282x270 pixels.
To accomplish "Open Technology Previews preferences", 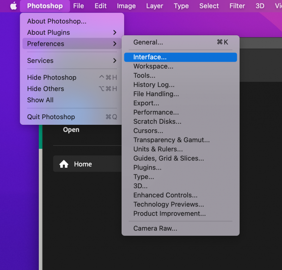I will 168,204.
